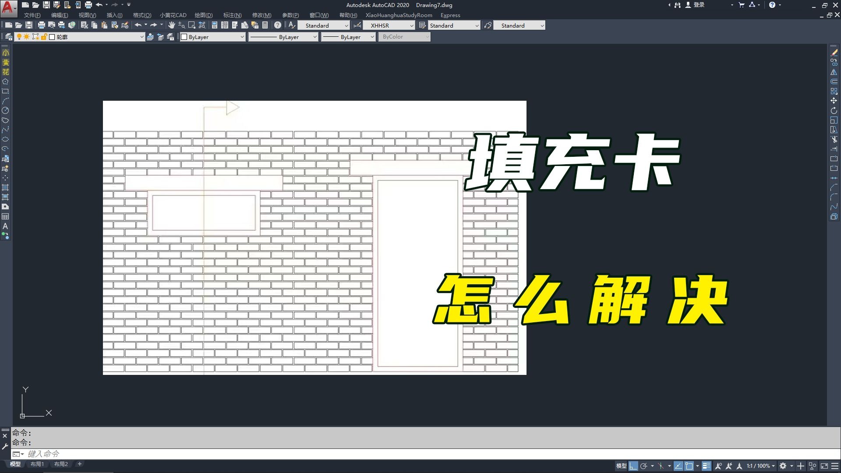841x473 pixels.
Task: Click the Pan tool in the top toolbar
Action: coord(171,25)
